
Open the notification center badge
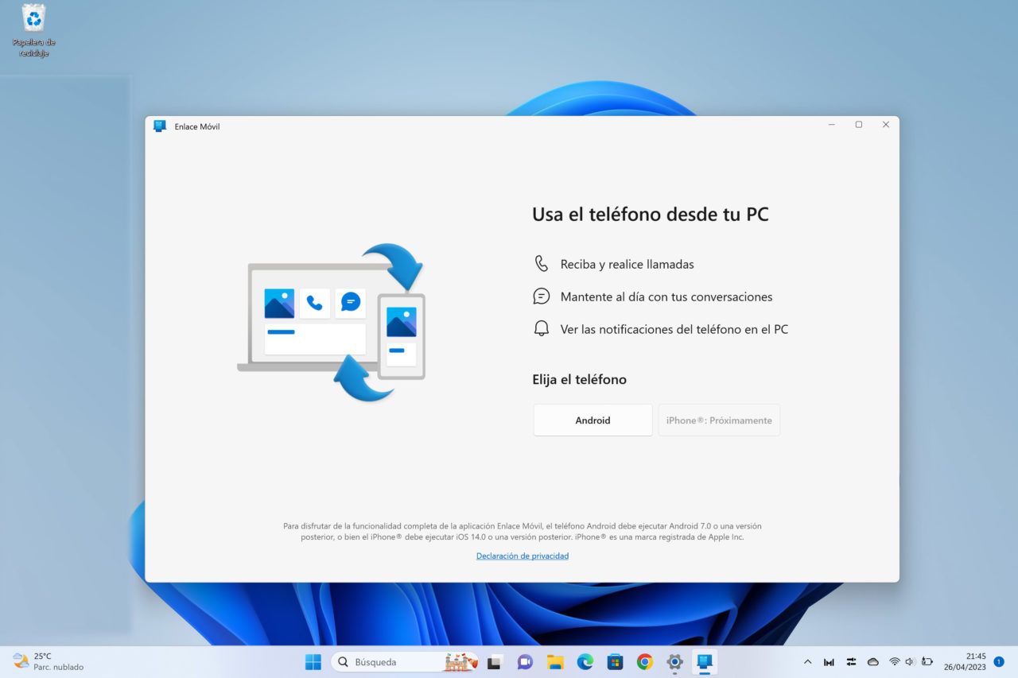point(999,661)
